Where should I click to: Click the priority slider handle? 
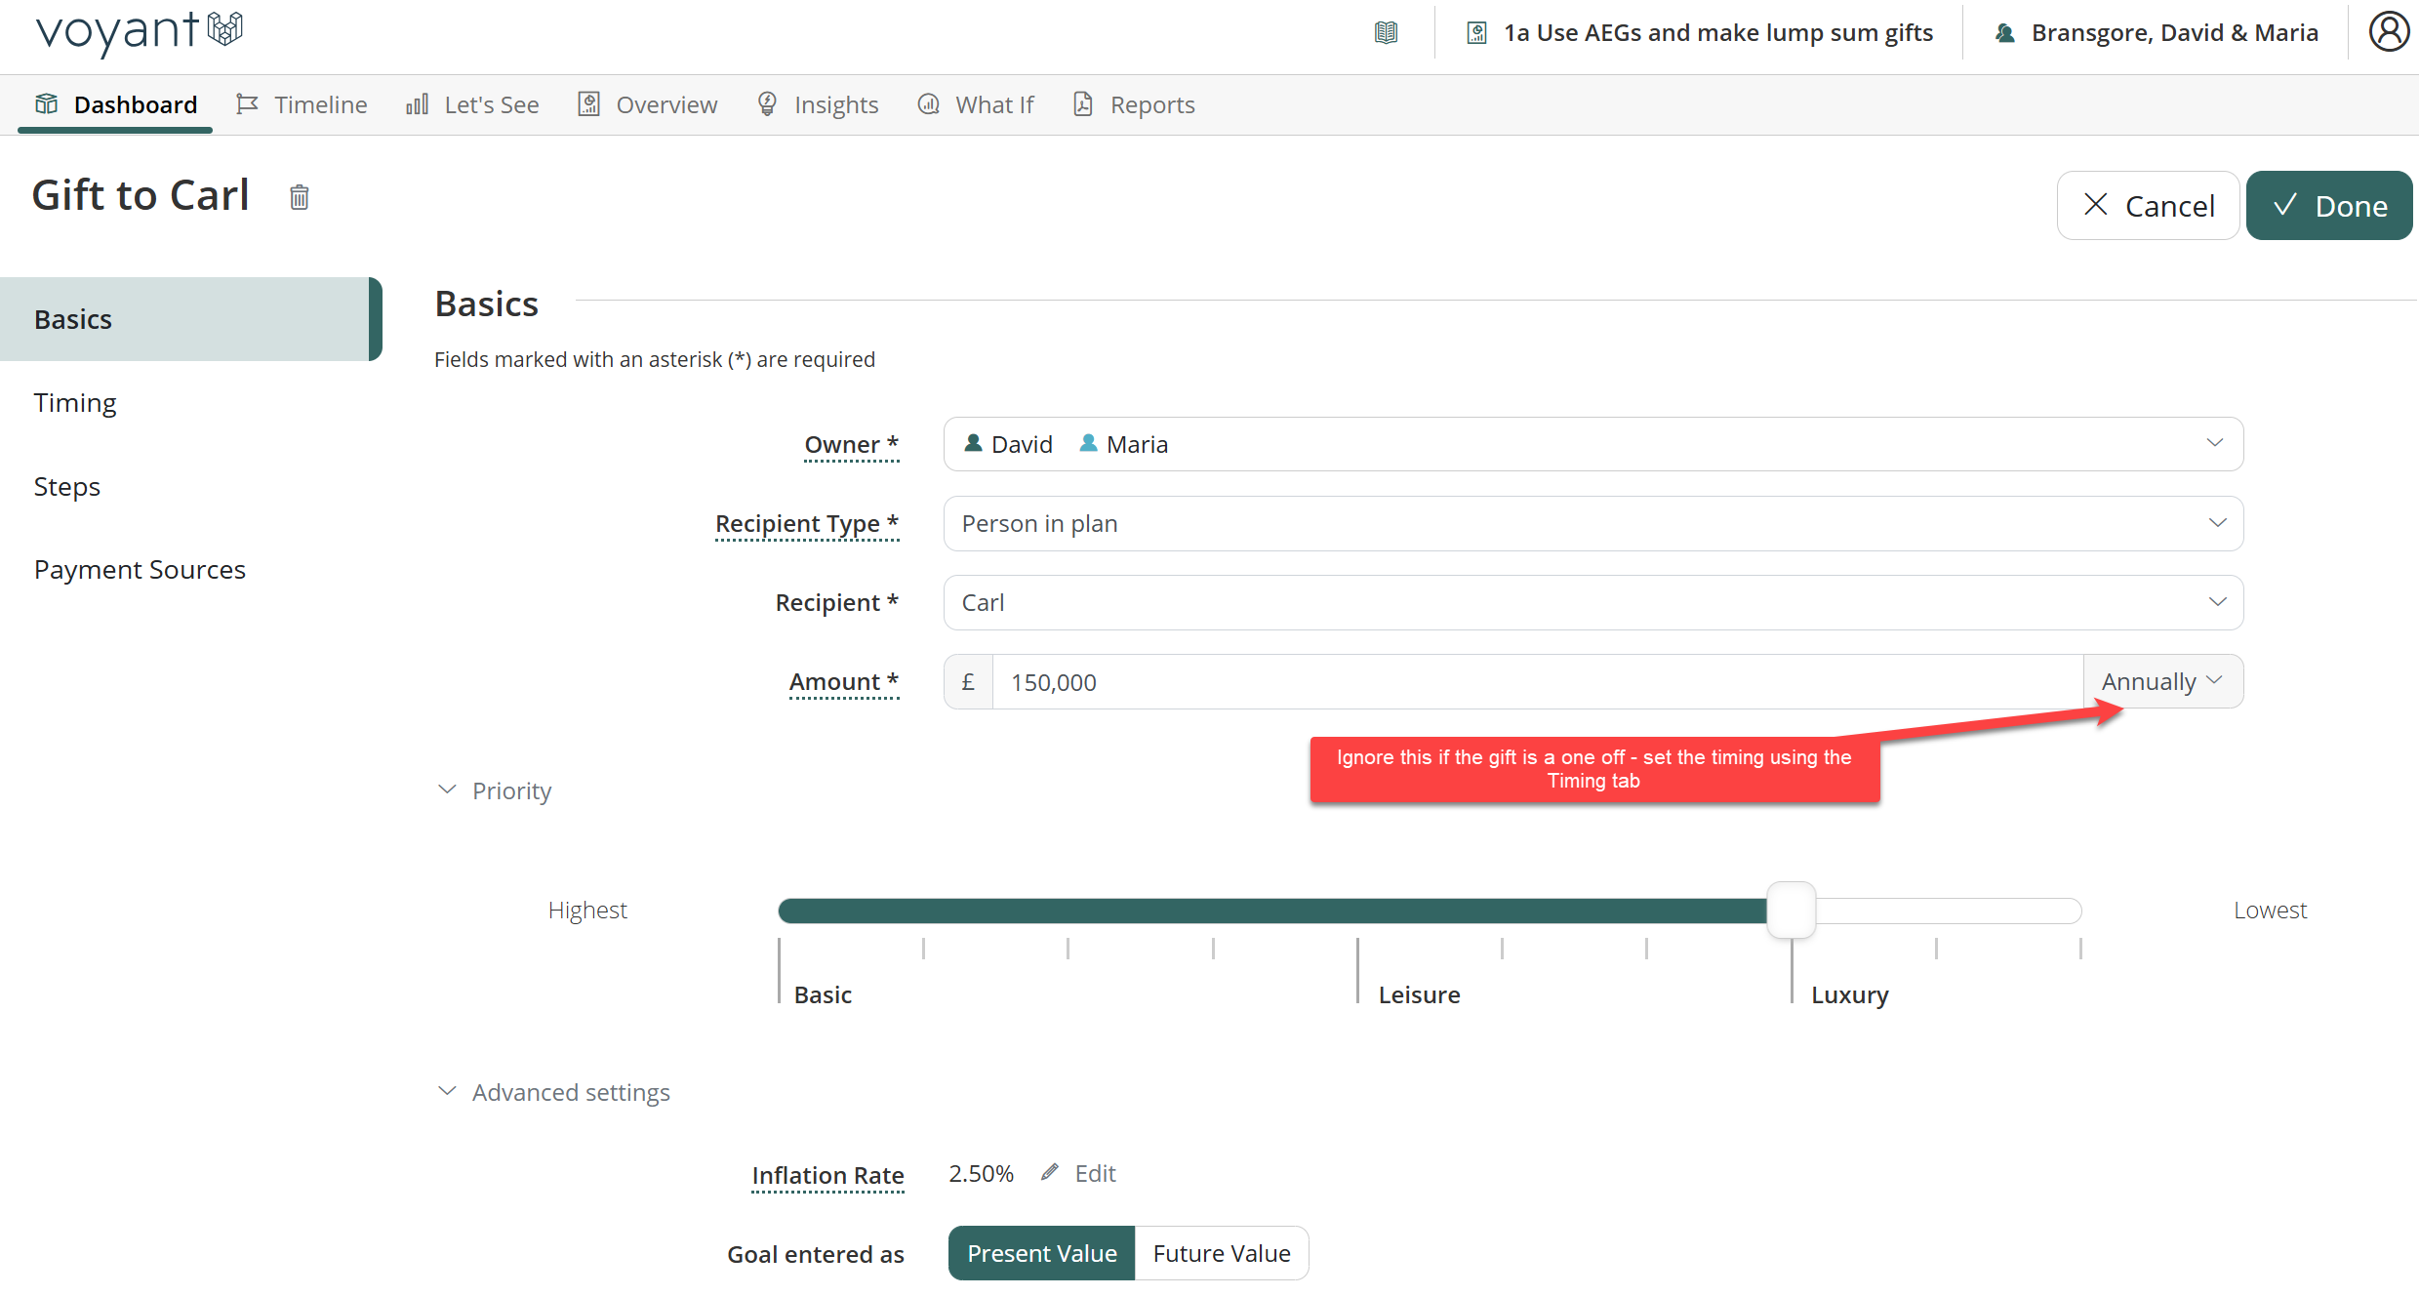pyautogui.click(x=1791, y=910)
